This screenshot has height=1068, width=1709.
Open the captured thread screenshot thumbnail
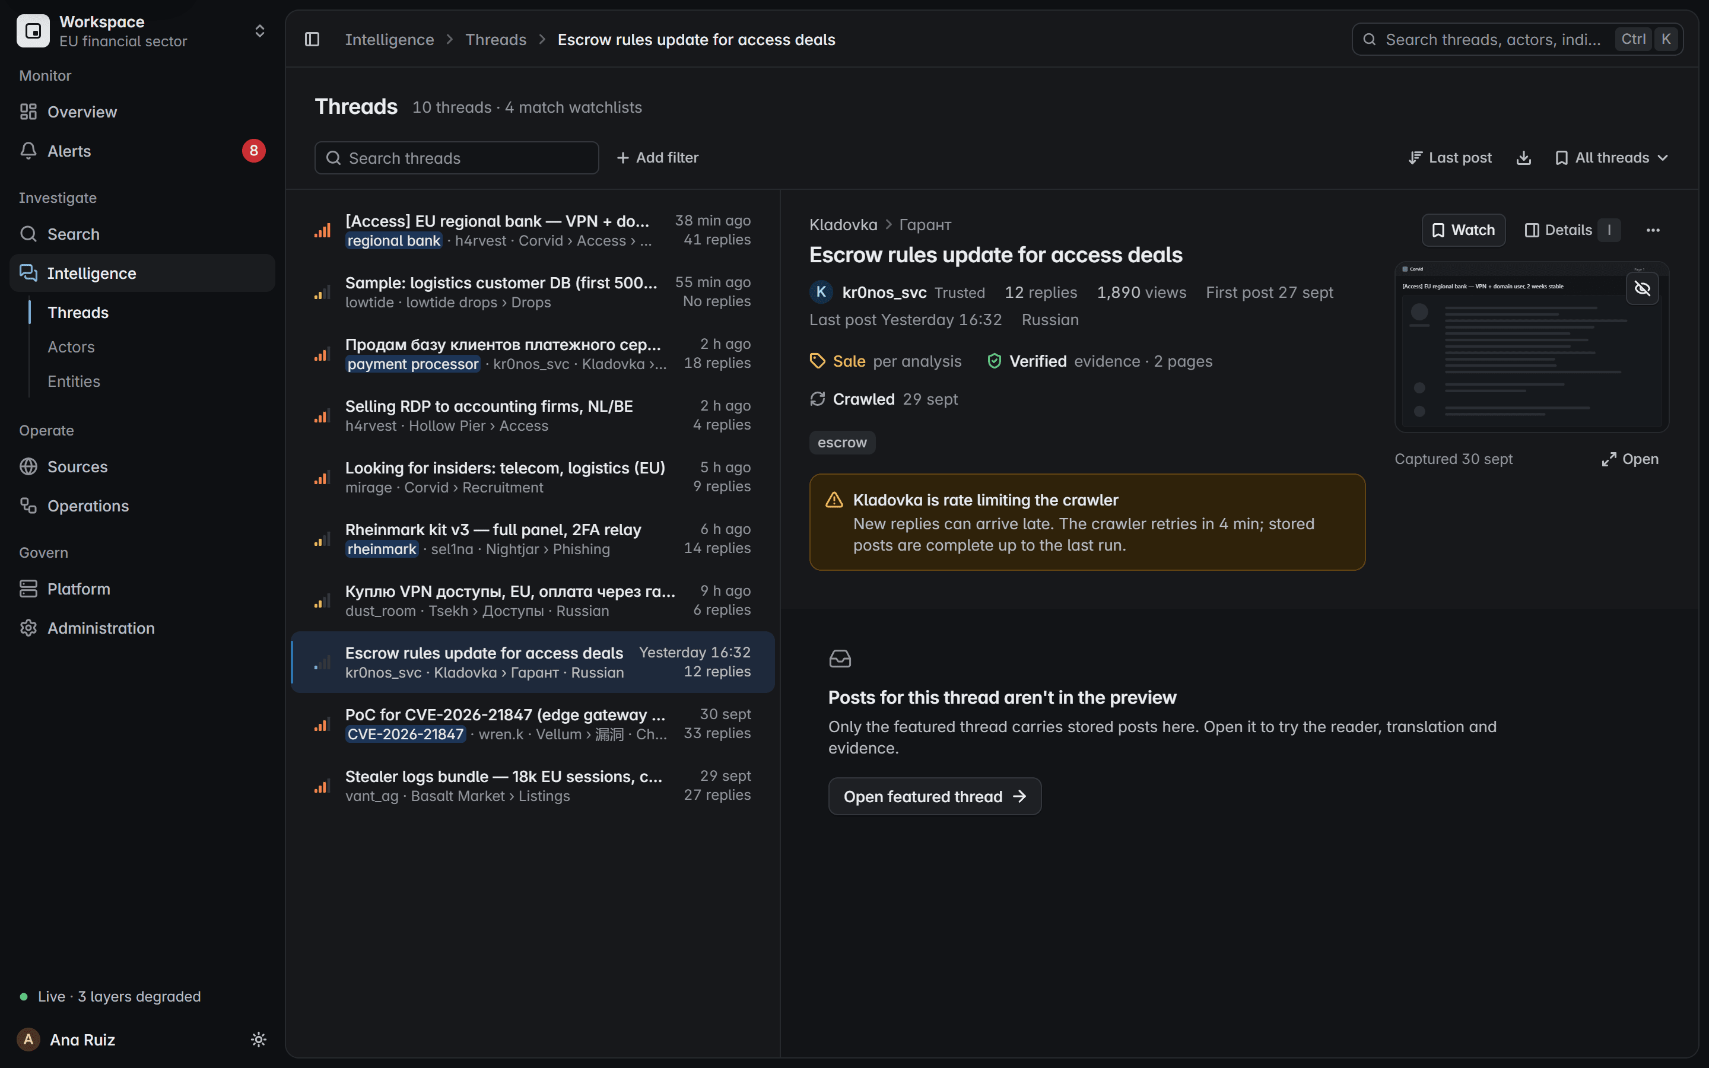tap(1531, 347)
